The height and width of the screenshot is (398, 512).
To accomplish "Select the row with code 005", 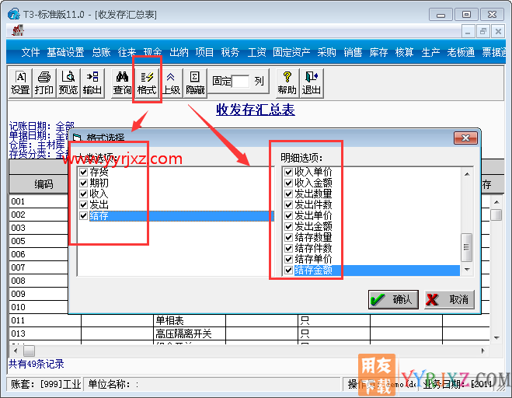I will (39, 241).
